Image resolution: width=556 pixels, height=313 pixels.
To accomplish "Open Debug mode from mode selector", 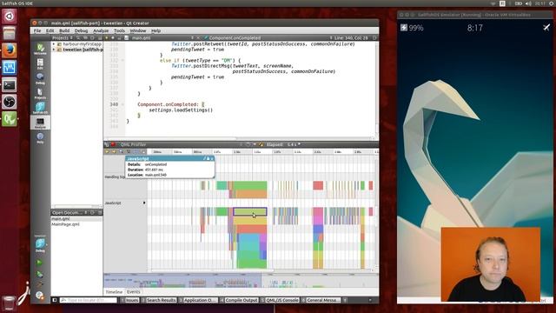I will (40, 78).
